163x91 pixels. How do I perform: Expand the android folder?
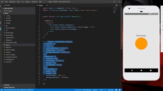pos(8,21)
